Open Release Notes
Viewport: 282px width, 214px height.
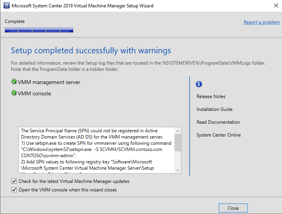(x=211, y=96)
